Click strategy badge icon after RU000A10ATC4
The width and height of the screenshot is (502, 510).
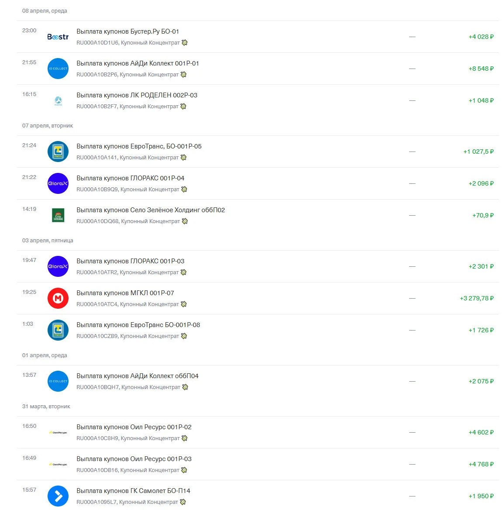184,304
